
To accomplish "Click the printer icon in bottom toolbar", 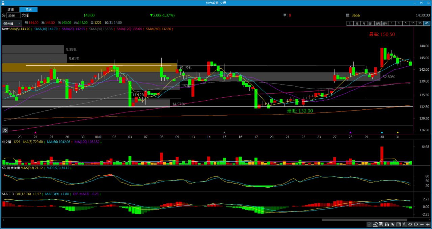I will (387, 225).
